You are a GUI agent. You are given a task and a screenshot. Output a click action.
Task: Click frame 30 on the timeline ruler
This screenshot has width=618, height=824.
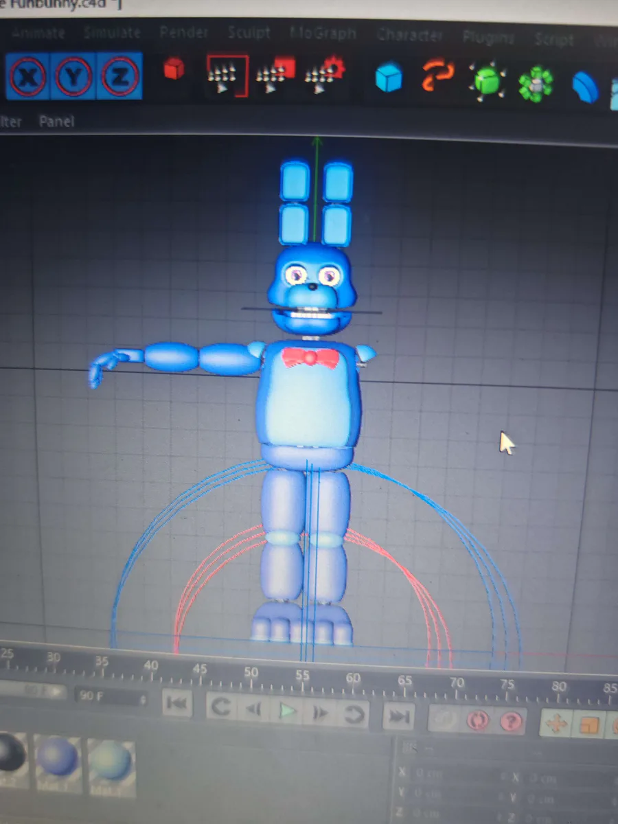[x=54, y=656]
